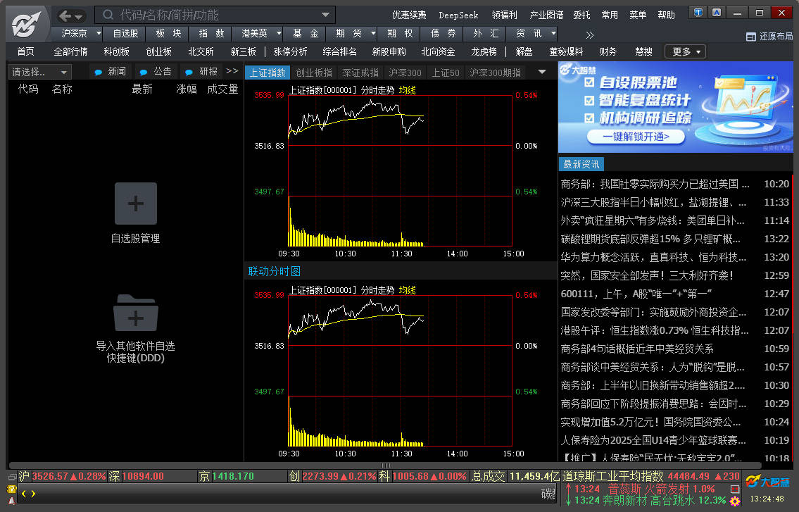Toggle the 智能复盘统计 checkbox in banner
799x512 pixels.
[589, 101]
